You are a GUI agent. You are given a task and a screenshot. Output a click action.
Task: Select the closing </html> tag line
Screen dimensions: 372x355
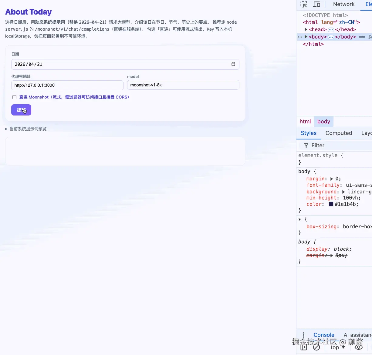click(x=313, y=44)
